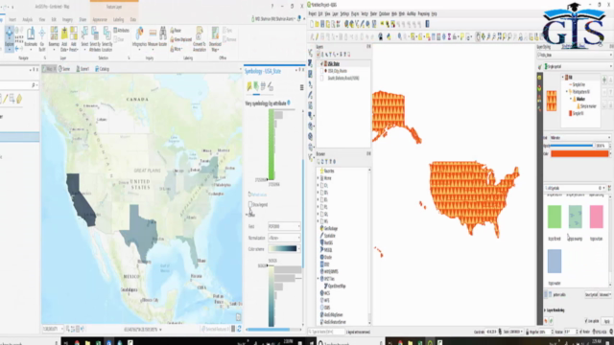Open the Single symbol renderer dropdown

[x=578, y=67]
